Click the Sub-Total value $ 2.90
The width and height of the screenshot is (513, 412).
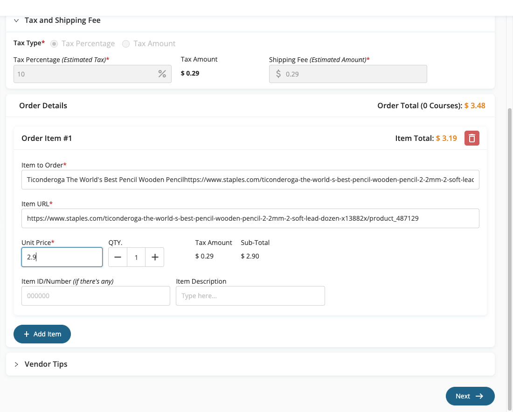250,256
